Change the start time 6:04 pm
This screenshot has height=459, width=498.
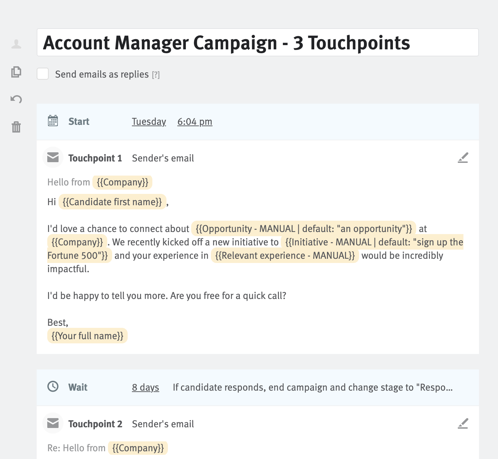tap(195, 122)
